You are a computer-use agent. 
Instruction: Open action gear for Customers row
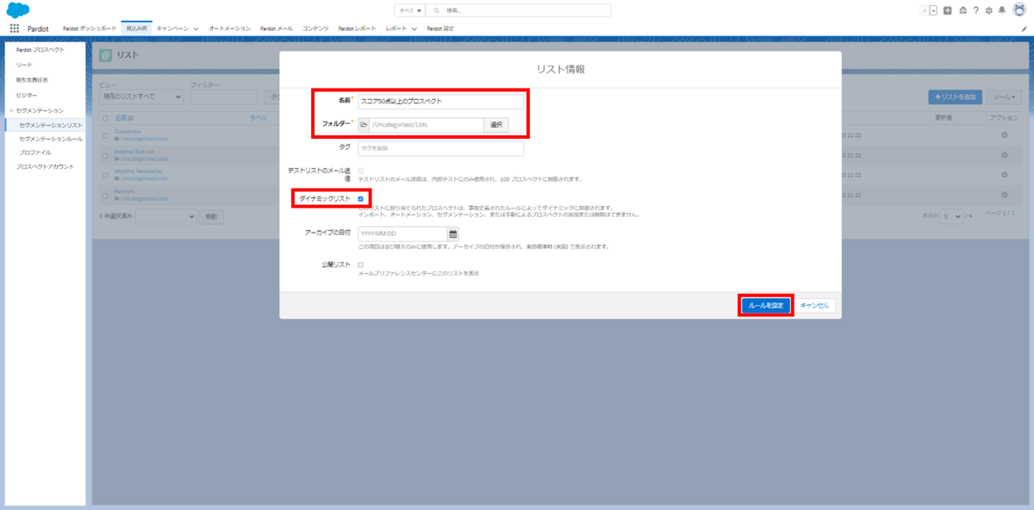1004,136
